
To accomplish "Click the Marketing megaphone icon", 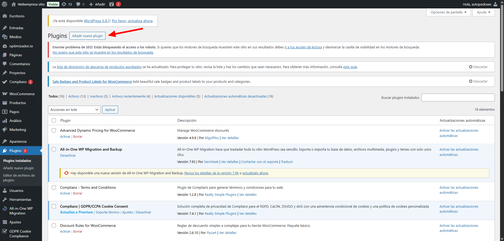I will pyautogui.click(x=5, y=130).
